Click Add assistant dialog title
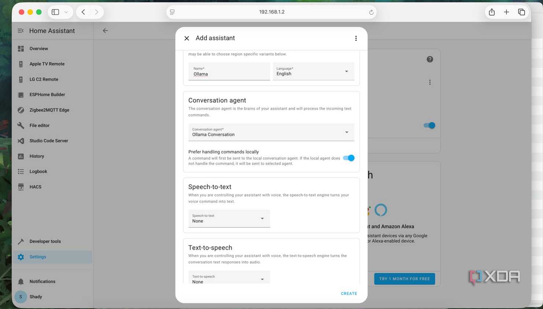Screen dimensions: 543x309 [x=215, y=38]
